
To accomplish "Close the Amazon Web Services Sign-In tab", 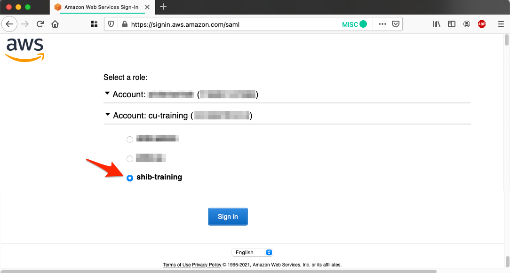I will pyautogui.click(x=147, y=7).
